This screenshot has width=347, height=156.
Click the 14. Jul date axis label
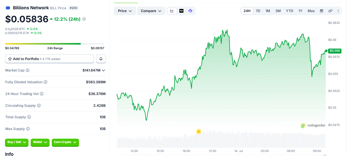tap(239, 151)
